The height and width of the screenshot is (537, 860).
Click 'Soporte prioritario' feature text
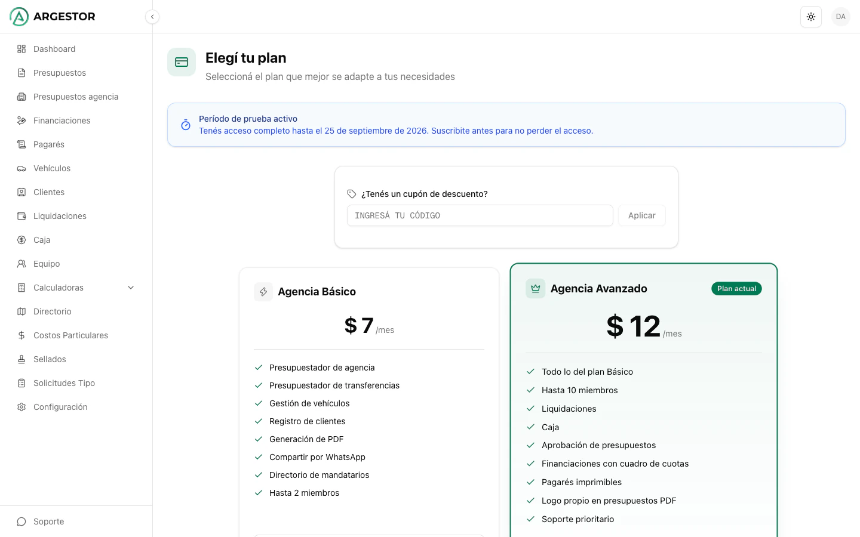click(x=578, y=519)
